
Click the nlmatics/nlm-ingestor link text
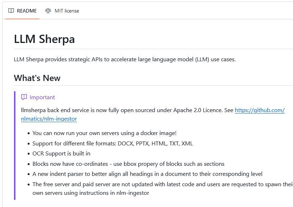(49, 119)
